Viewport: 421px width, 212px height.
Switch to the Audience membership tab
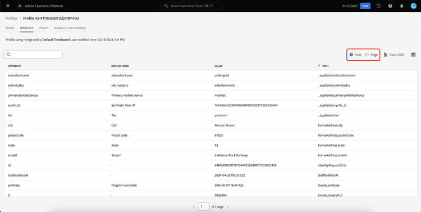pos(70,28)
